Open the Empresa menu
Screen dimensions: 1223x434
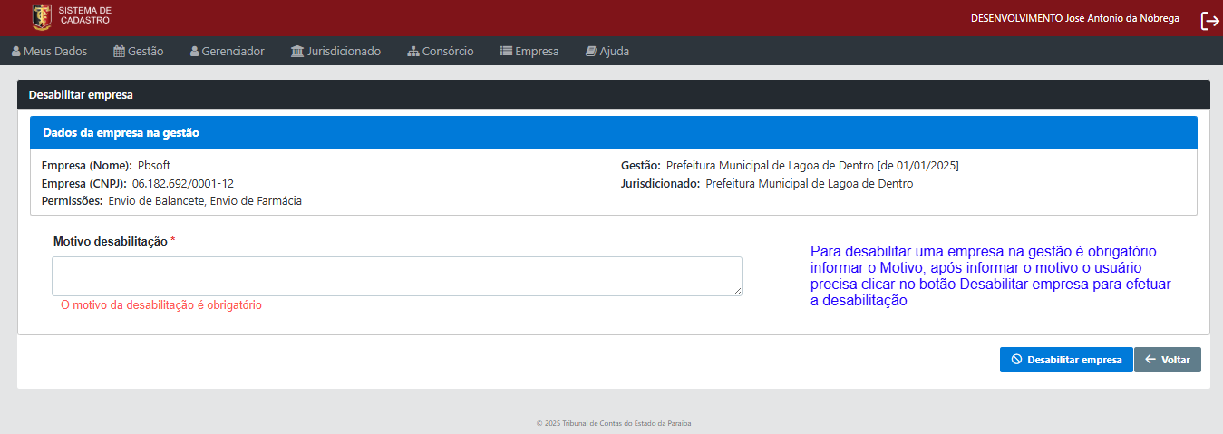click(x=529, y=51)
